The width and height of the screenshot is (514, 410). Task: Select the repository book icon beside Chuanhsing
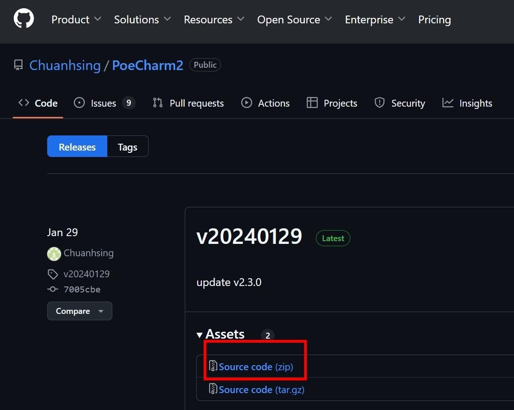click(x=18, y=65)
